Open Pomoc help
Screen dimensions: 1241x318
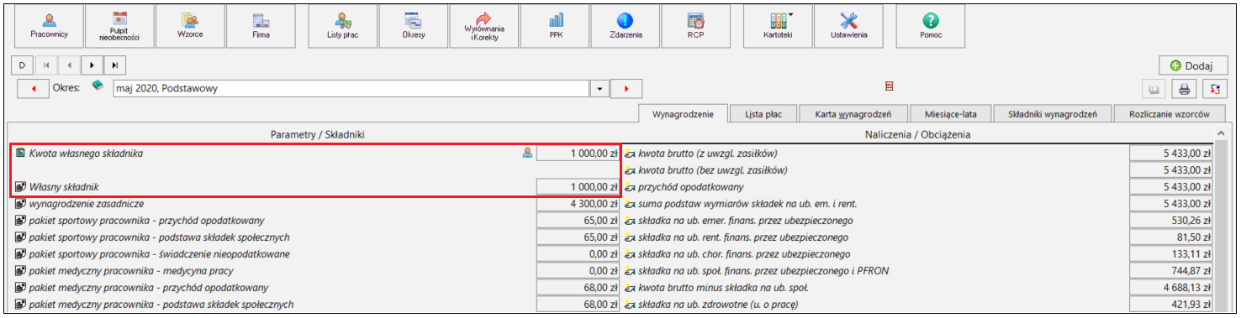tap(931, 26)
